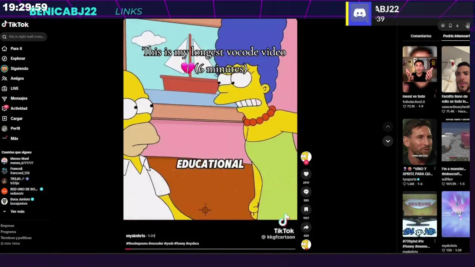The height and width of the screenshot is (267, 475).
Task: Follow author with red plus badge
Action: pos(306,162)
